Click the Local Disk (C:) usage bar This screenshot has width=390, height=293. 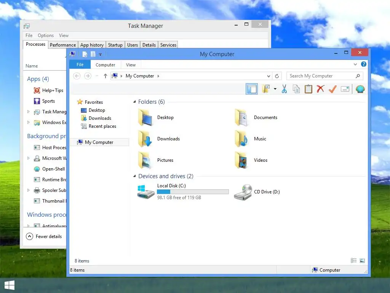tap(193, 192)
